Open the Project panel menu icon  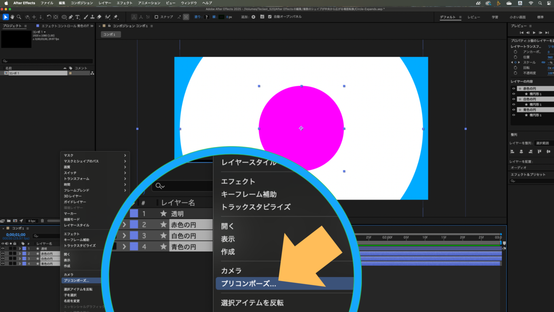[25, 26]
